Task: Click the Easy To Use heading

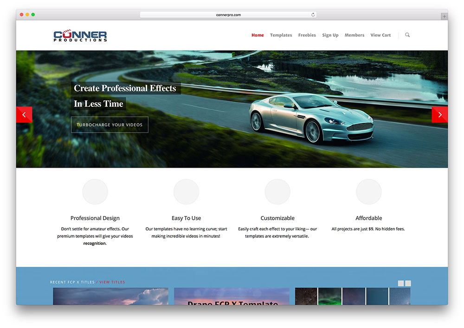Action: pos(186,218)
